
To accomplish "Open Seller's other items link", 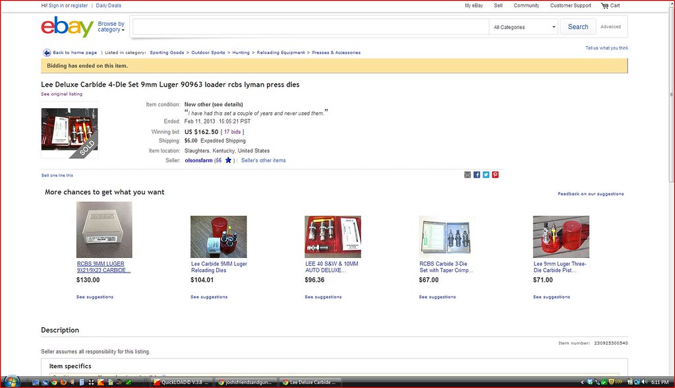I will pyautogui.click(x=263, y=160).
